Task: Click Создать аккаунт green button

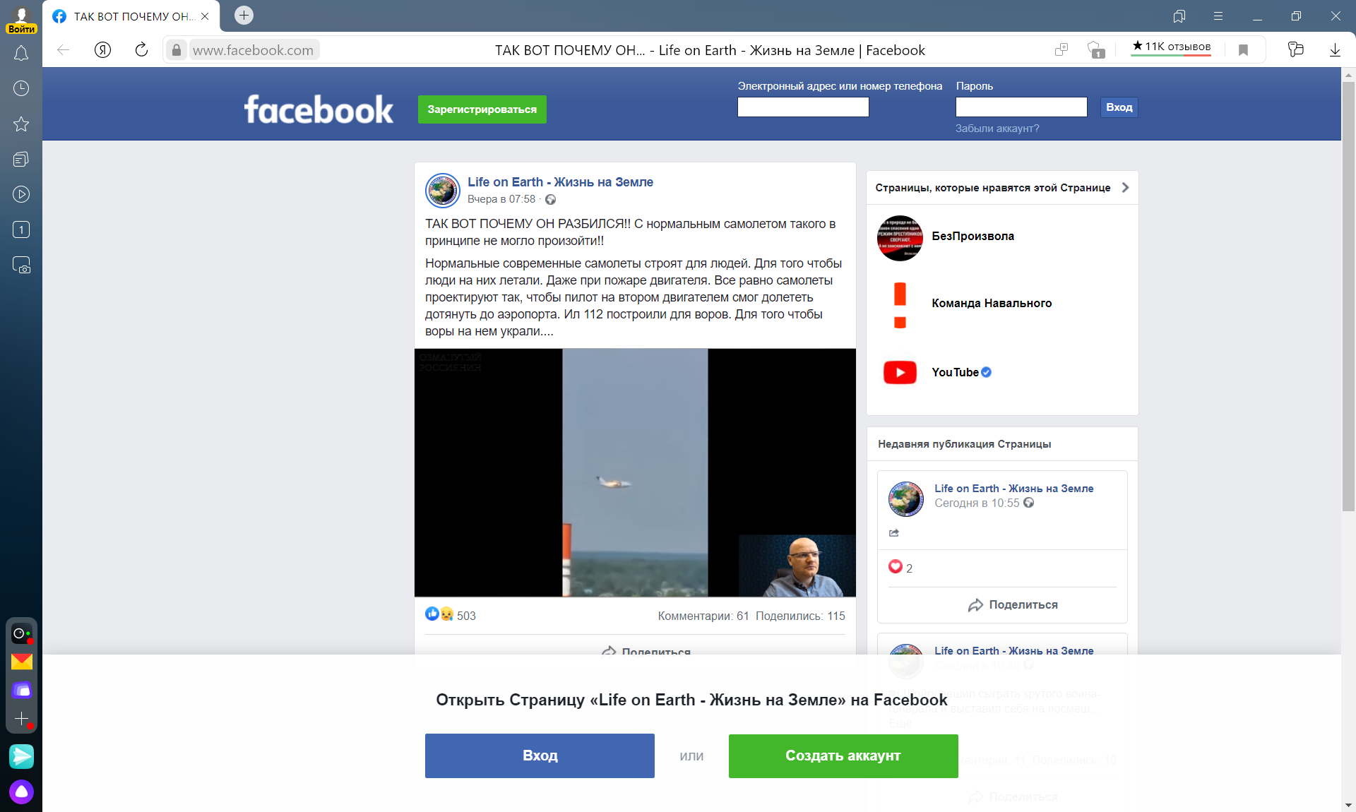Action: point(843,756)
